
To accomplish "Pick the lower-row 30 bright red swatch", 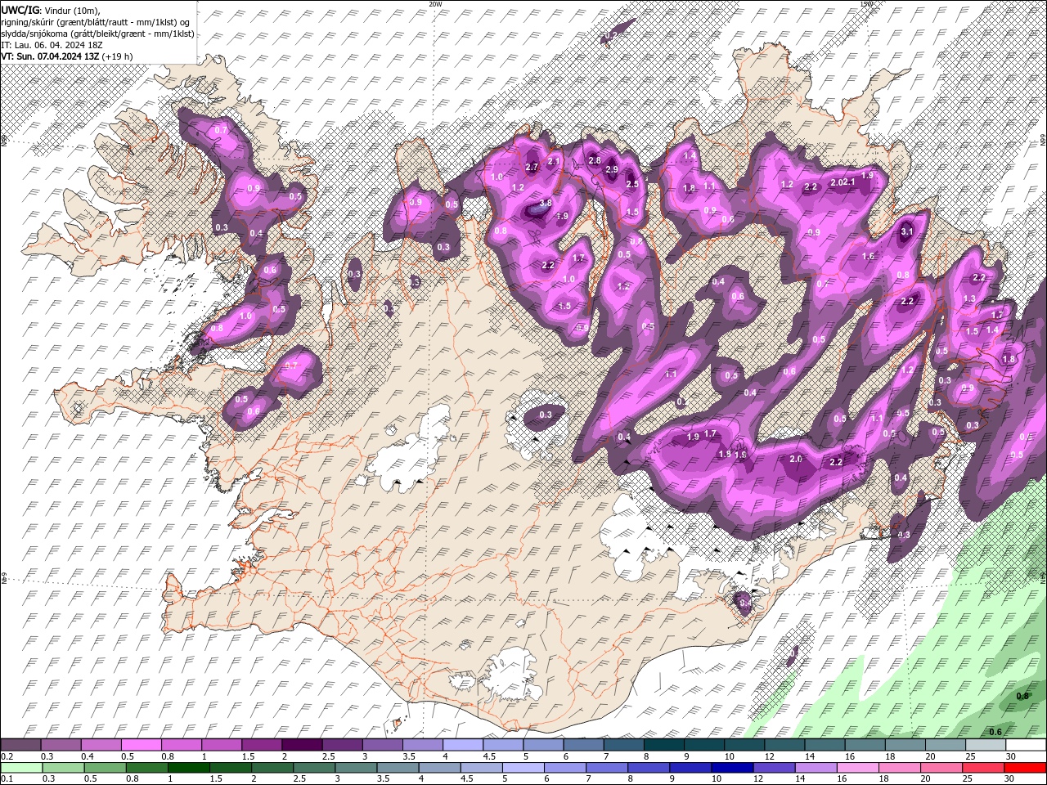I will [x=1025, y=768].
